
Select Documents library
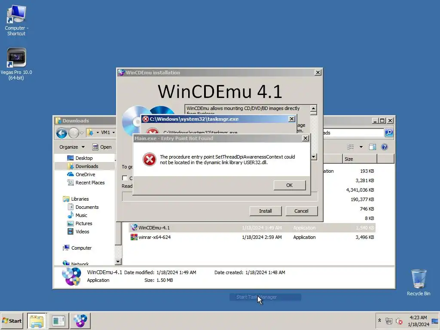coord(87,207)
